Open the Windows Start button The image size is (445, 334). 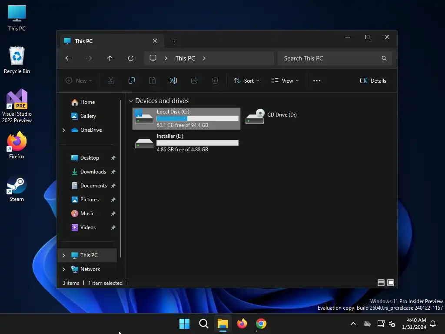[x=184, y=324]
